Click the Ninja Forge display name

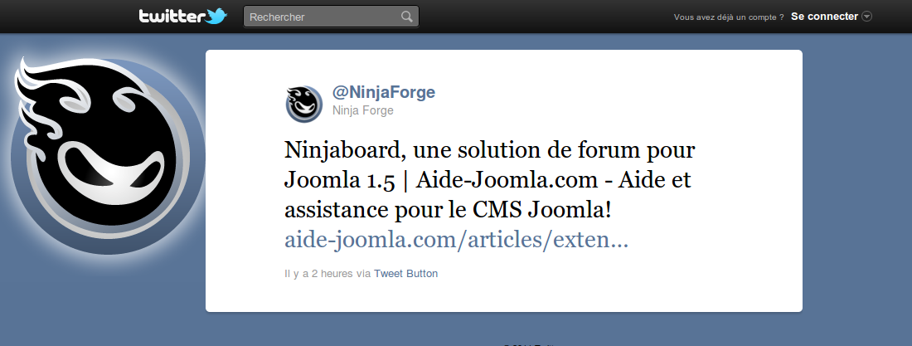[362, 110]
